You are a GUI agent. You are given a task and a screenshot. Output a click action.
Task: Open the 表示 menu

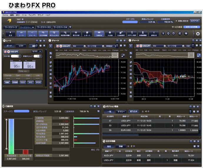[x=18, y=15]
